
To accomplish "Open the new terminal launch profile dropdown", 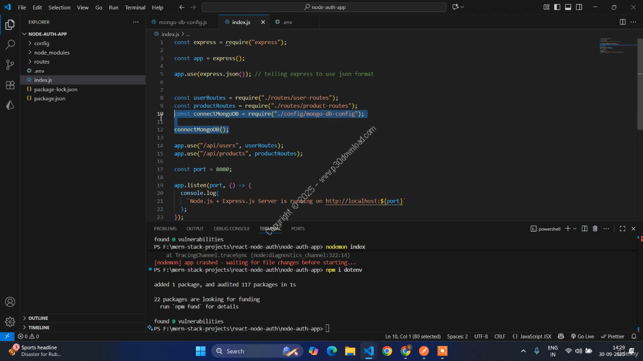I will coord(575,229).
